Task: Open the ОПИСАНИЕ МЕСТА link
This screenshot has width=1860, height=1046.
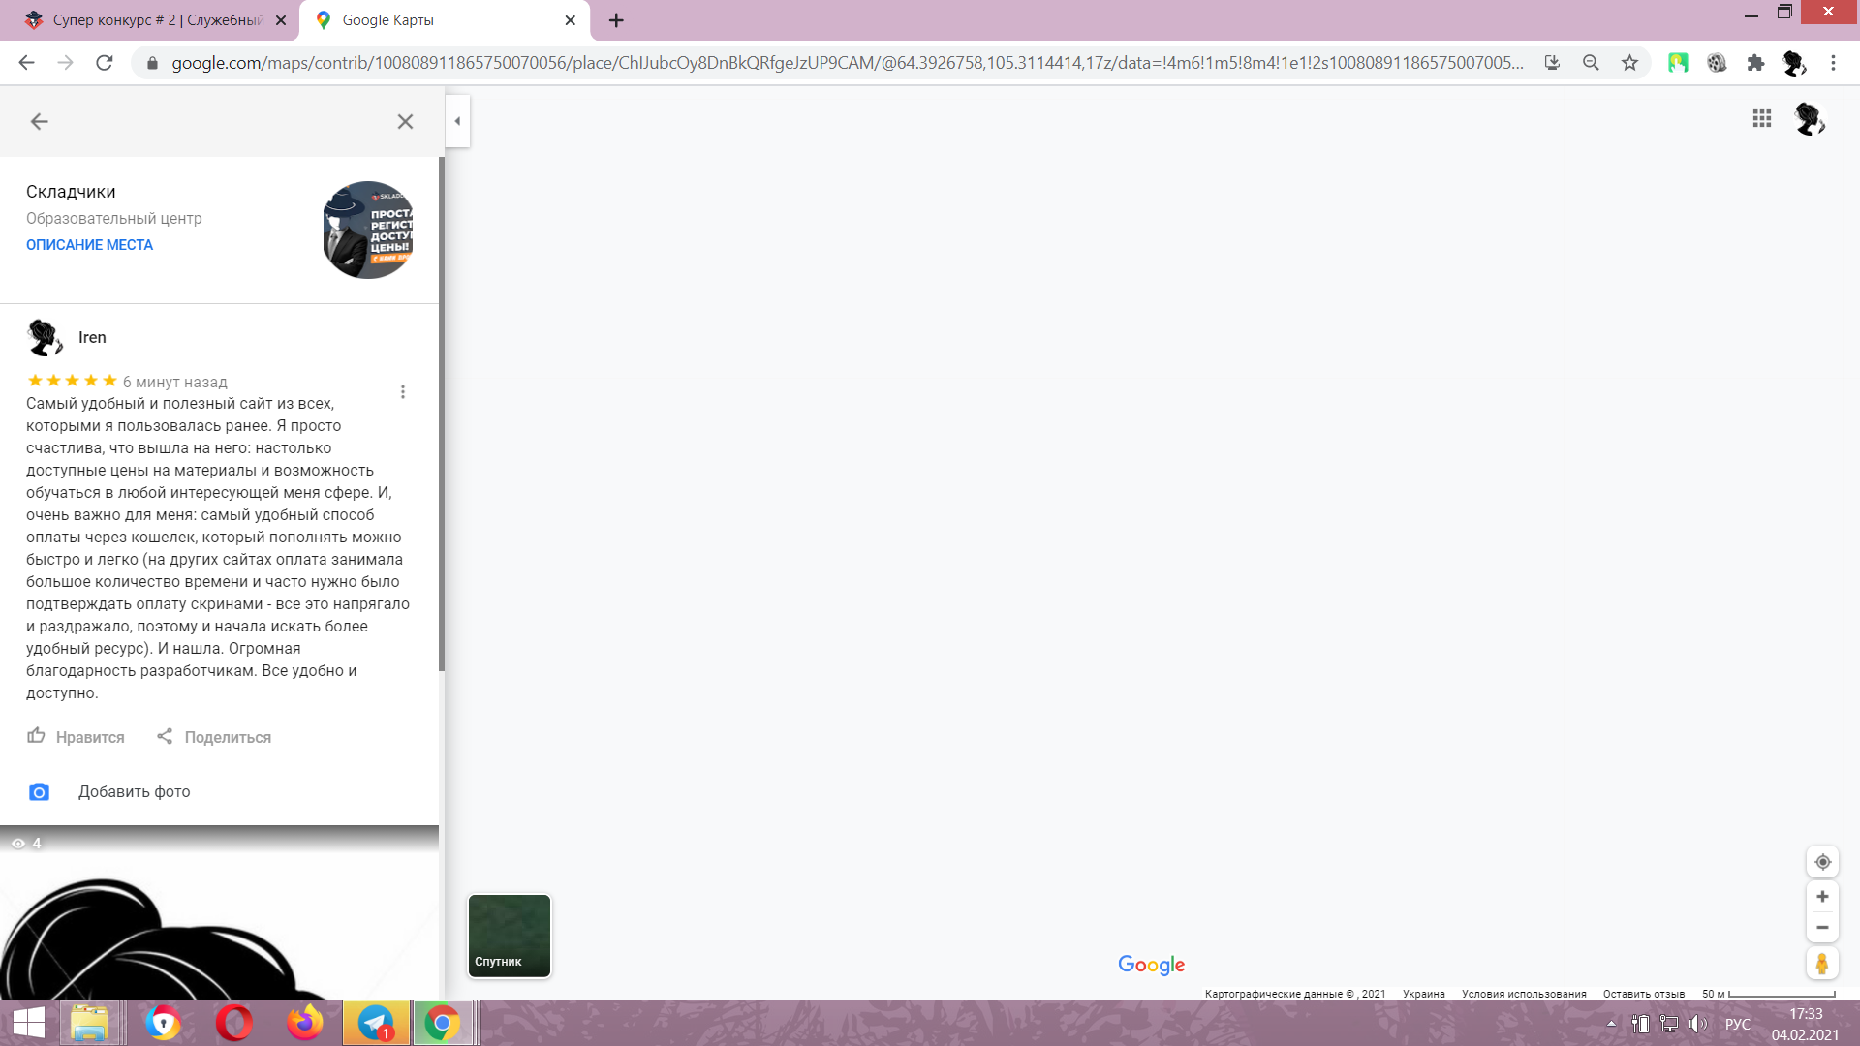Action: (89, 245)
